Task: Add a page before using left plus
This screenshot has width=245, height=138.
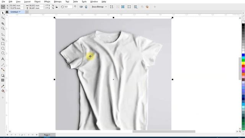Action: [7, 135]
